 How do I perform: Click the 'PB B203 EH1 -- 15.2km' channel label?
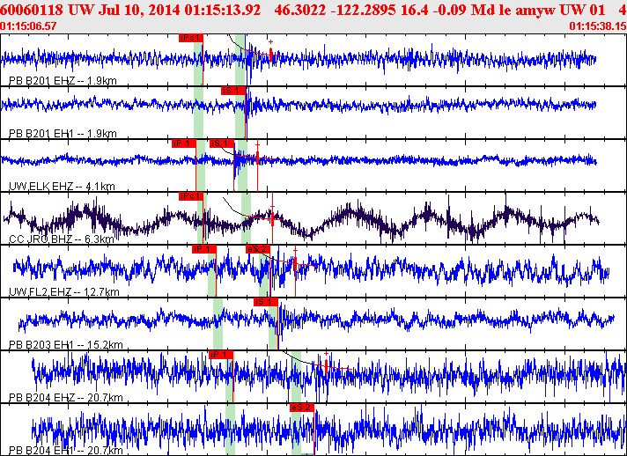(x=66, y=344)
